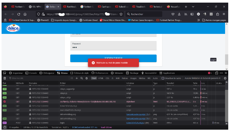
Task: Go to the browser home page
Action: pos(25,14)
